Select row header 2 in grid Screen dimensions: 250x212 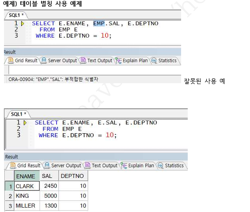click(10, 196)
